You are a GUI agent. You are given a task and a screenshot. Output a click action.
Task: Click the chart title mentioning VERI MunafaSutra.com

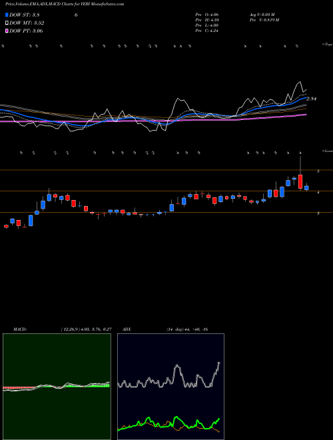65,4
